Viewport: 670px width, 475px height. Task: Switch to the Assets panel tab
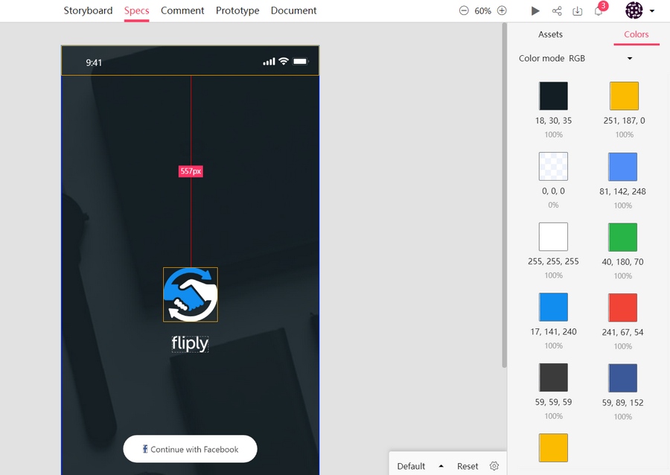click(x=550, y=34)
